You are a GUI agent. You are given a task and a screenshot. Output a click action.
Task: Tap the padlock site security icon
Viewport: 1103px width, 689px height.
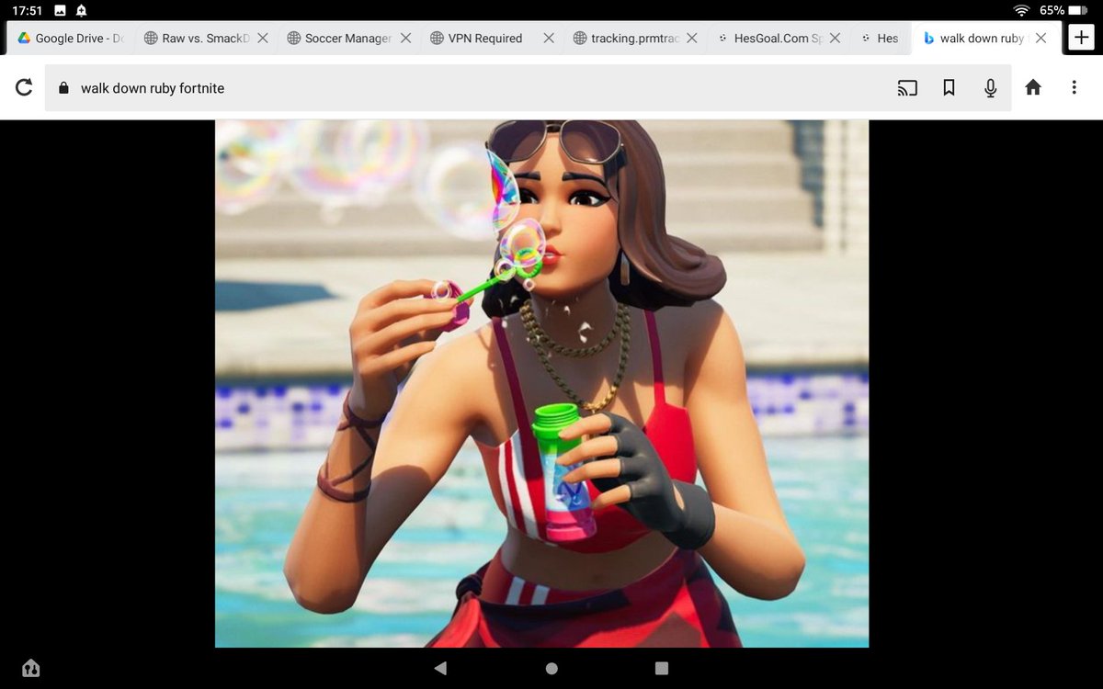tap(63, 88)
